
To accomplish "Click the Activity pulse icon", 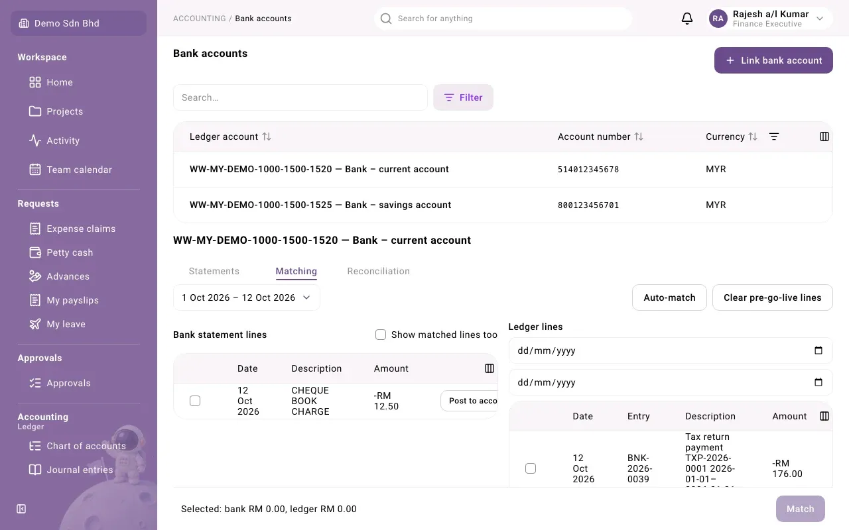I will click(x=35, y=140).
